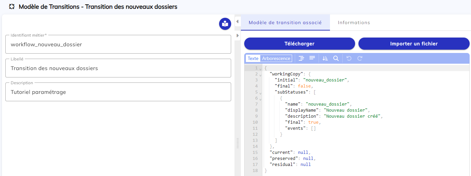The height and width of the screenshot is (176, 471).
Task: Click the Importer un fichier button
Action: [414, 44]
